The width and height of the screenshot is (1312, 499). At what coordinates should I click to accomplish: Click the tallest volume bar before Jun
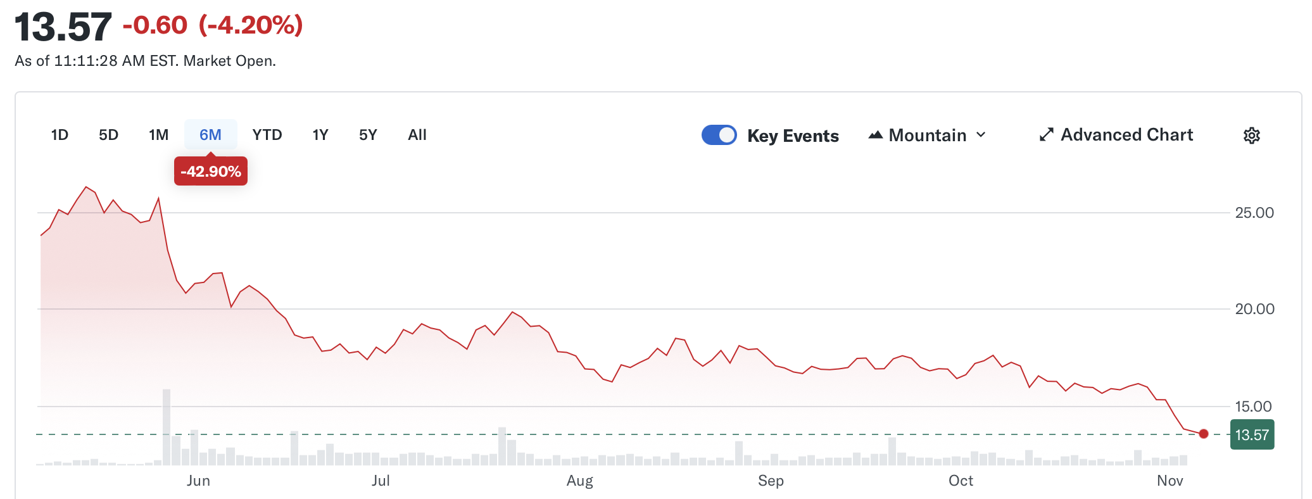point(167,427)
